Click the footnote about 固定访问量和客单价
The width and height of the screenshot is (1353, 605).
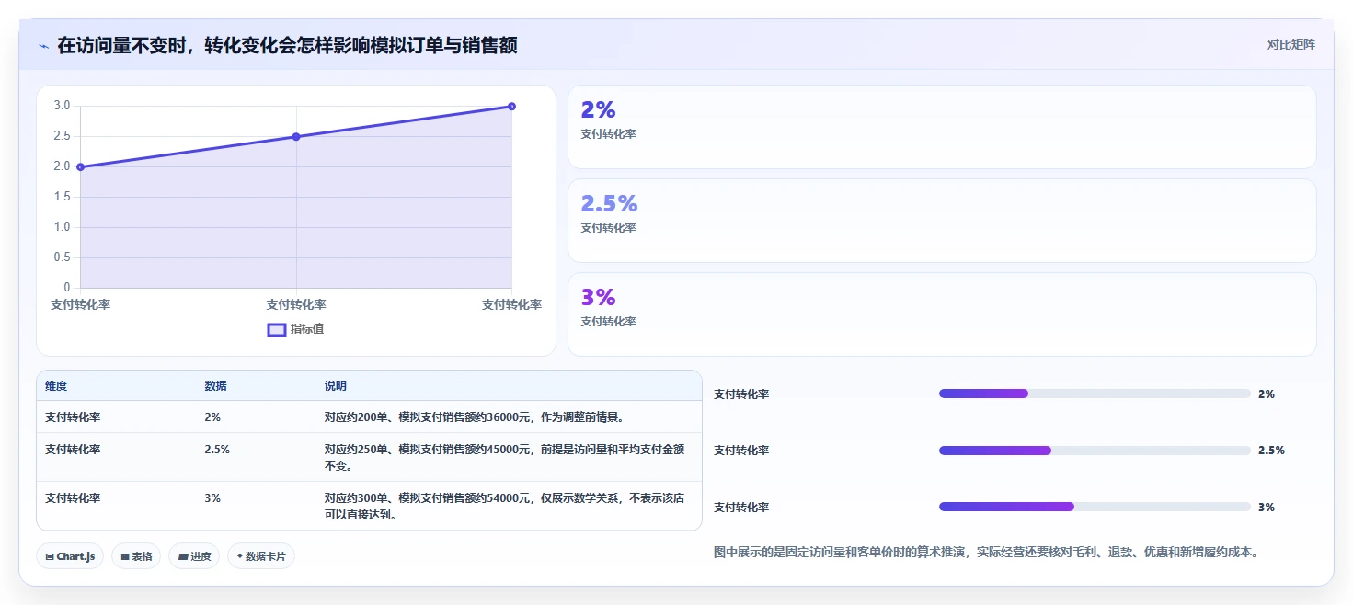(x=986, y=553)
